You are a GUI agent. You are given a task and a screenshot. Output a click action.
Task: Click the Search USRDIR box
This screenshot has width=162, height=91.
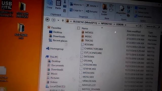click(x=153, y=27)
